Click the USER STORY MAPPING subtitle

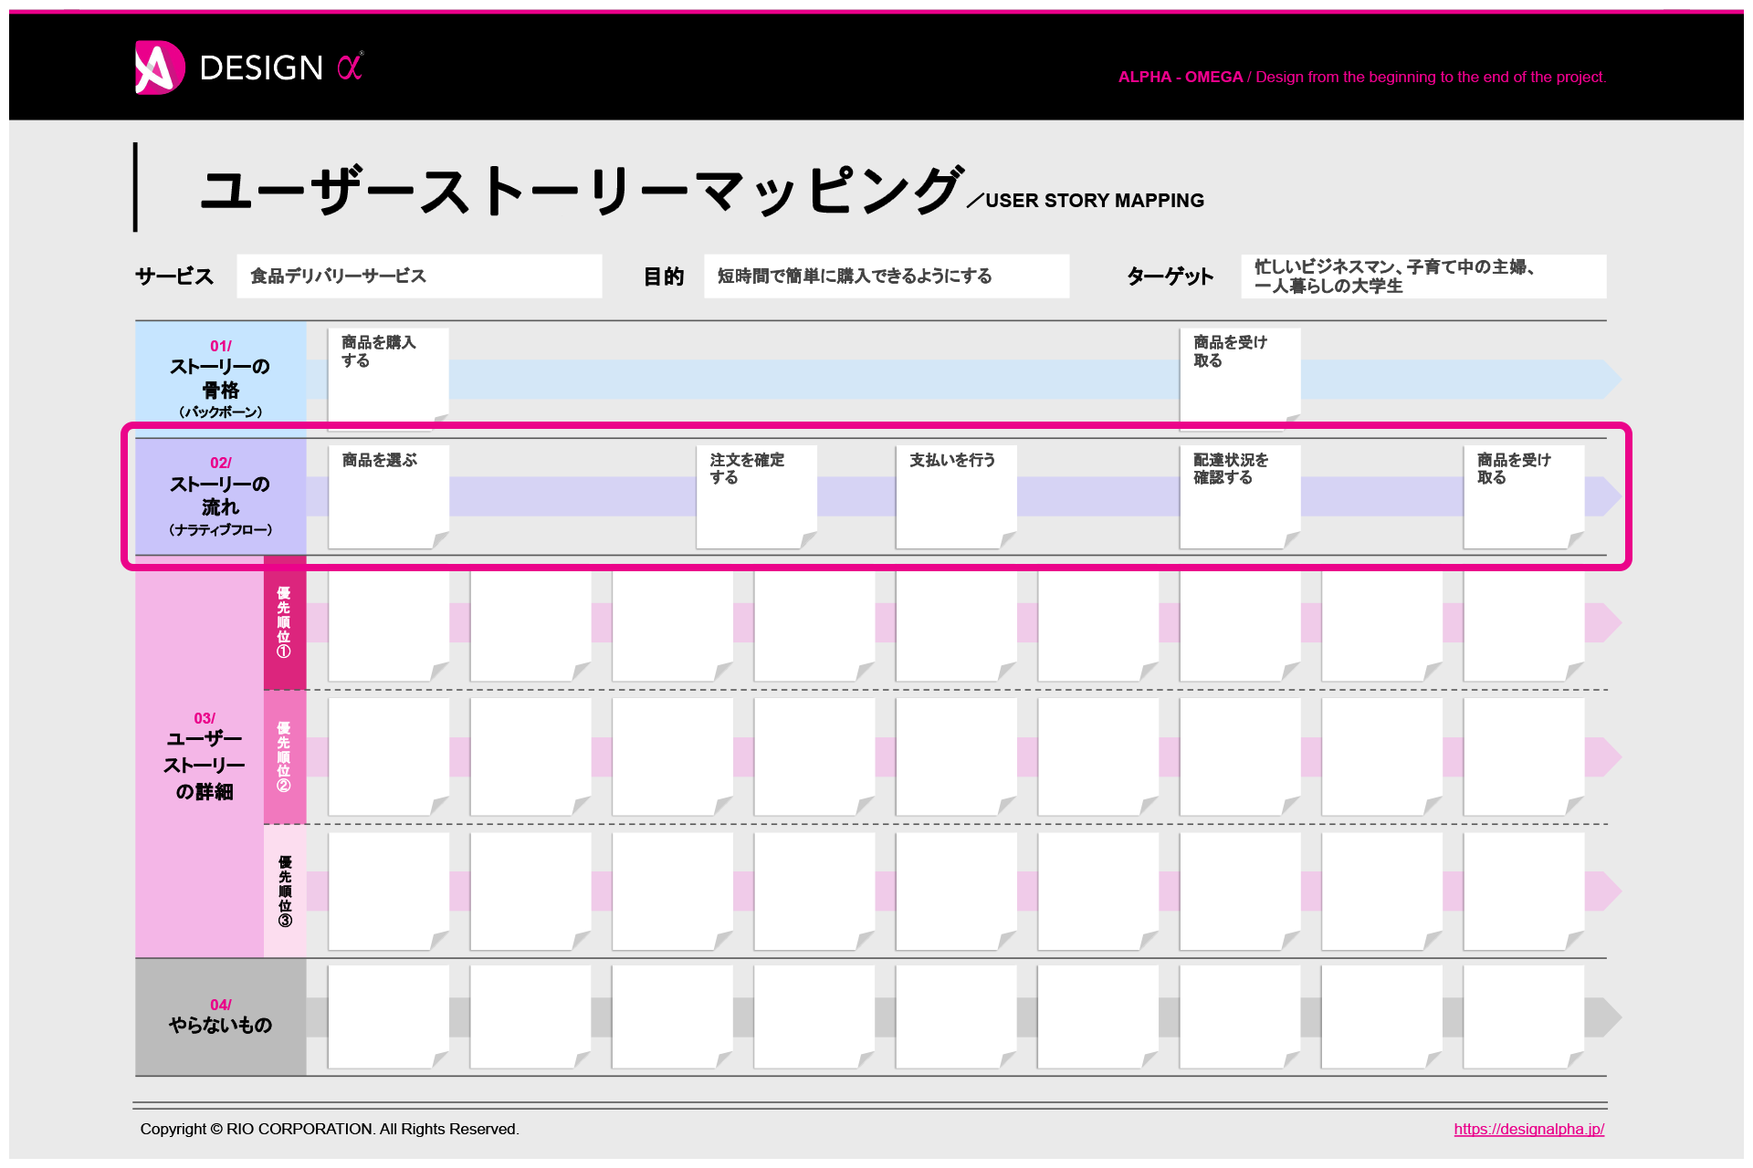[x=1095, y=201]
